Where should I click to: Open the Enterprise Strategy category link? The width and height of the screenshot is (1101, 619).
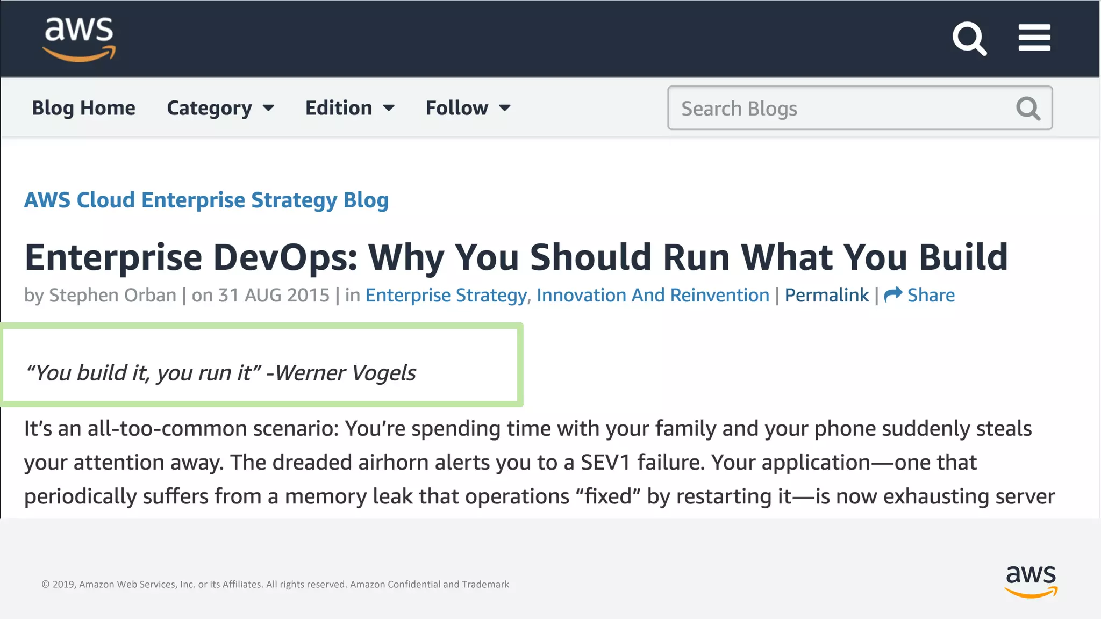point(446,296)
